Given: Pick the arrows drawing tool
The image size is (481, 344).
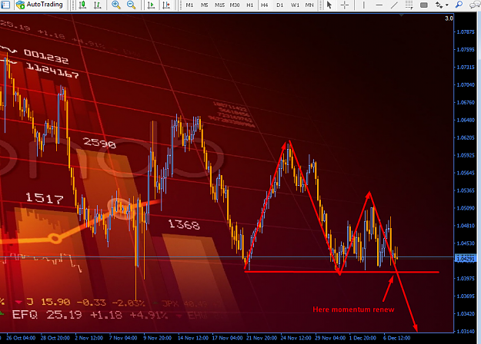Looking at the screenshot, I should click(x=439, y=5).
